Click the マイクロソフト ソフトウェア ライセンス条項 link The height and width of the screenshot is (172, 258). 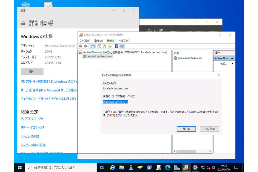49,99
